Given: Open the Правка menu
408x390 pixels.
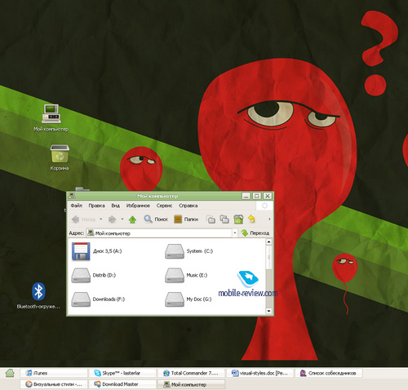Looking at the screenshot, I should [96, 206].
